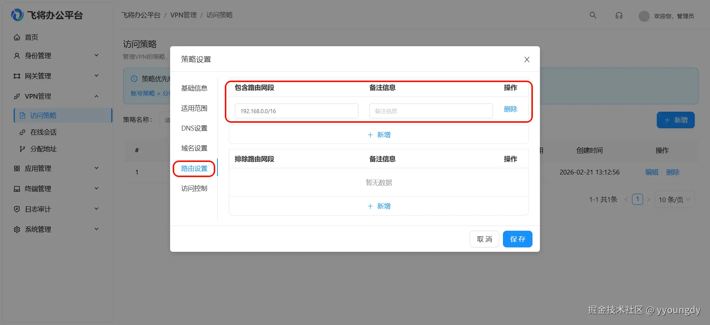
Task: Collapse the VPN管理 menu chevron
Action: [x=97, y=96]
